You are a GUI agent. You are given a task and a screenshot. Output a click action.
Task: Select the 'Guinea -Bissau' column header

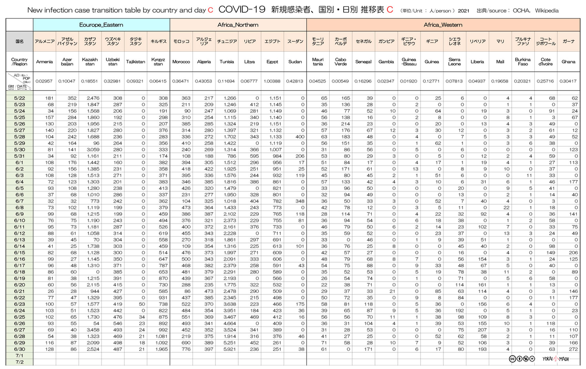(409, 62)
